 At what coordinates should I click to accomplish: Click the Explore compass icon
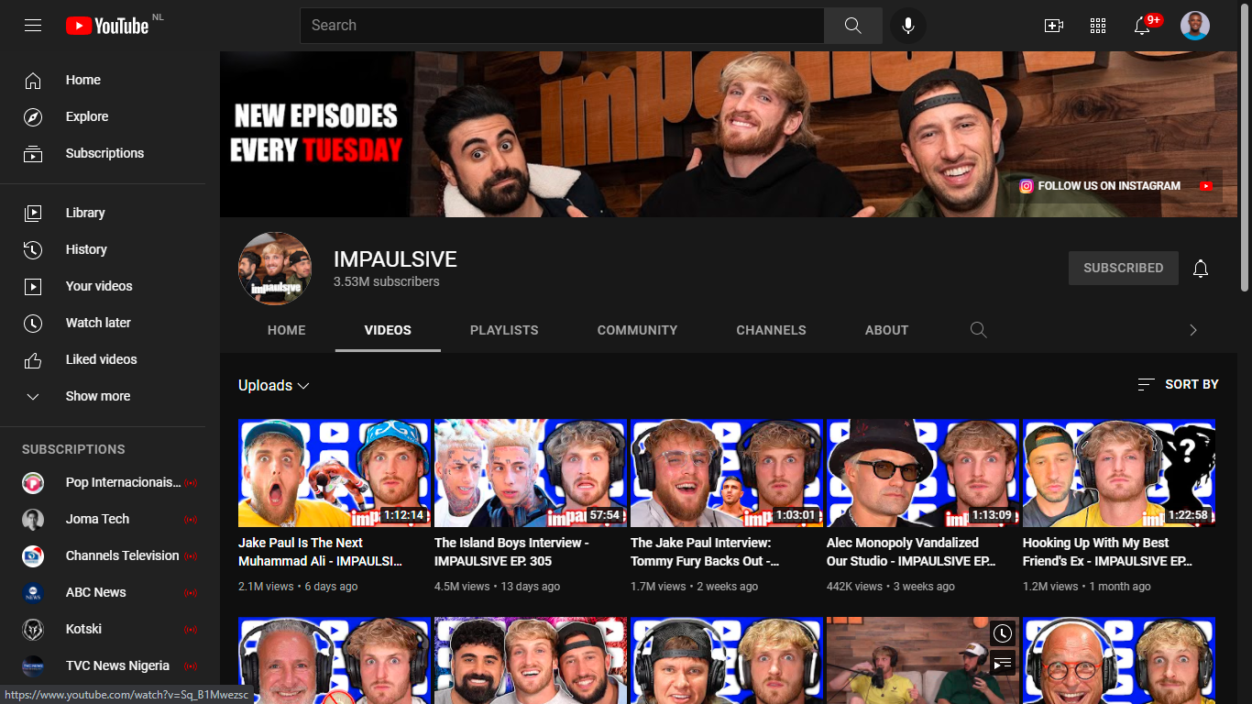(33, 117)
